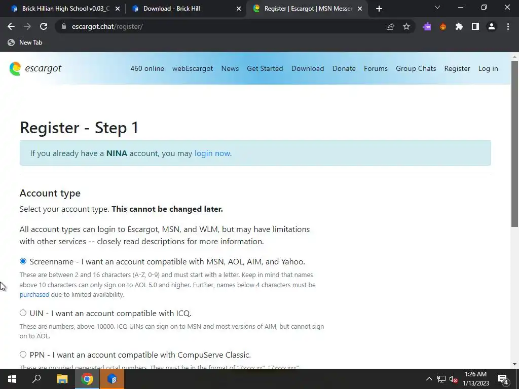
Task: Open webEscargot from the nav bar
Action: 192,68
